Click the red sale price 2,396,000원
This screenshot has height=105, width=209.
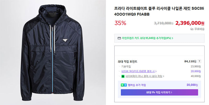click(190, 23)
